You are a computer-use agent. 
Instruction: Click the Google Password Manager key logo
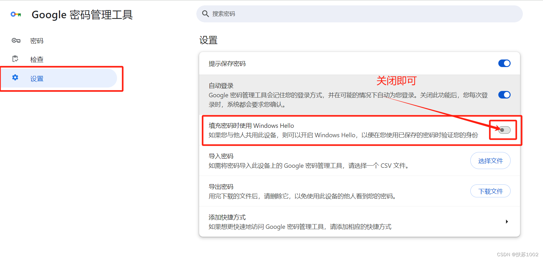(16, 14)
